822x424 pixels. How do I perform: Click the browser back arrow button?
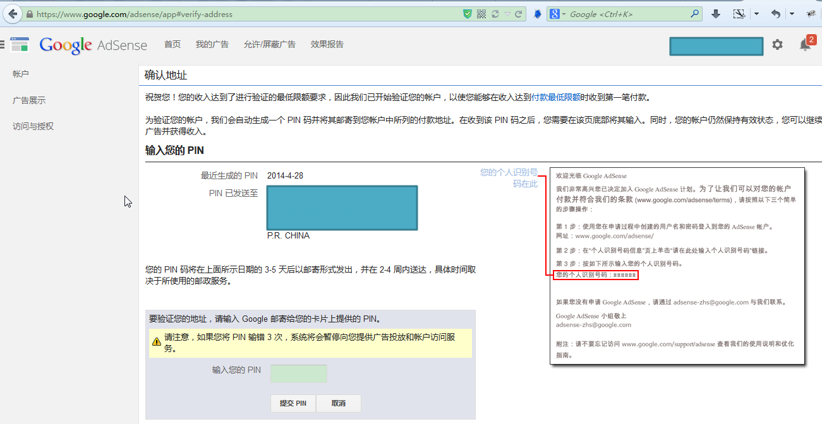[13, 13]
